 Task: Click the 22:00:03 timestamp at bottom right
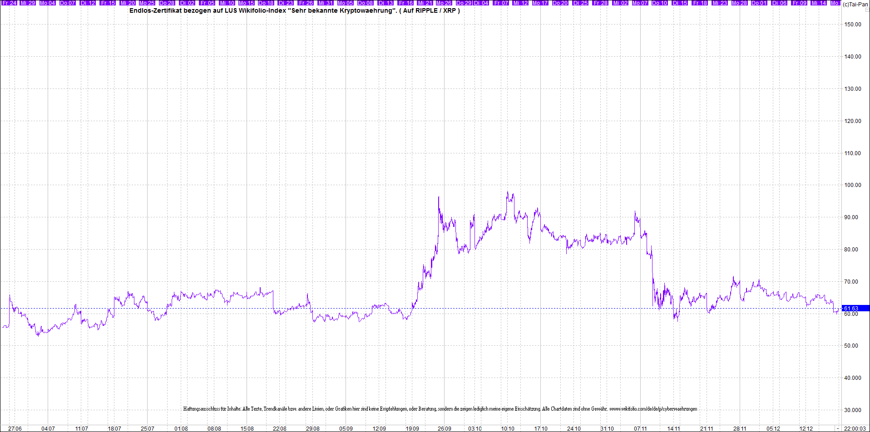[x=855, y=428]
